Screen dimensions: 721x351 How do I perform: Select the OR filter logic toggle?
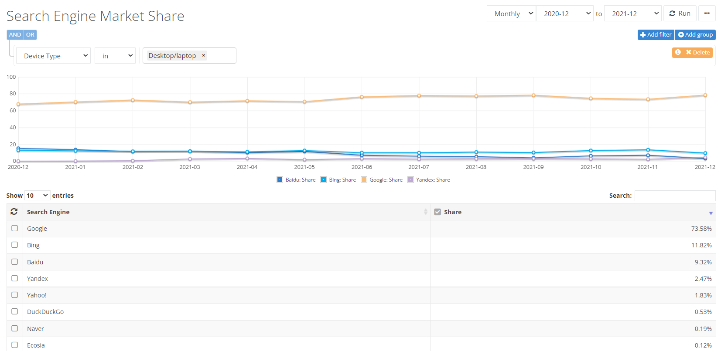point(30,35)
